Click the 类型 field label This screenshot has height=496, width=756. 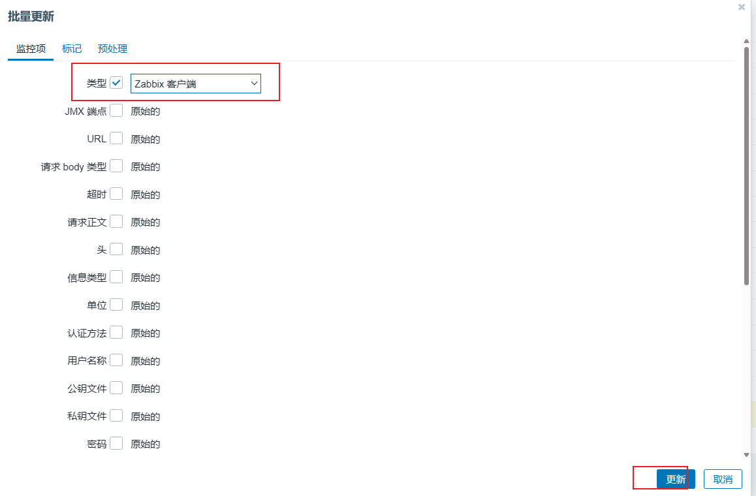click(x=97, y=84)
